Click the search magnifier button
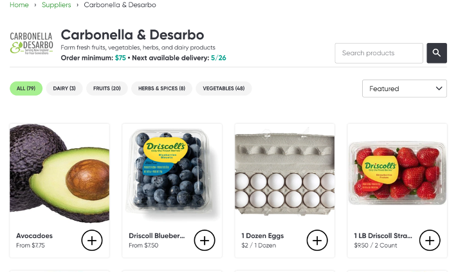The width and height of the screenshot is (458, 272). (437, 53)
